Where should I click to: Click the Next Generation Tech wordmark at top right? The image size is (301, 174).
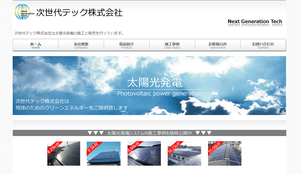pos(255,22)
